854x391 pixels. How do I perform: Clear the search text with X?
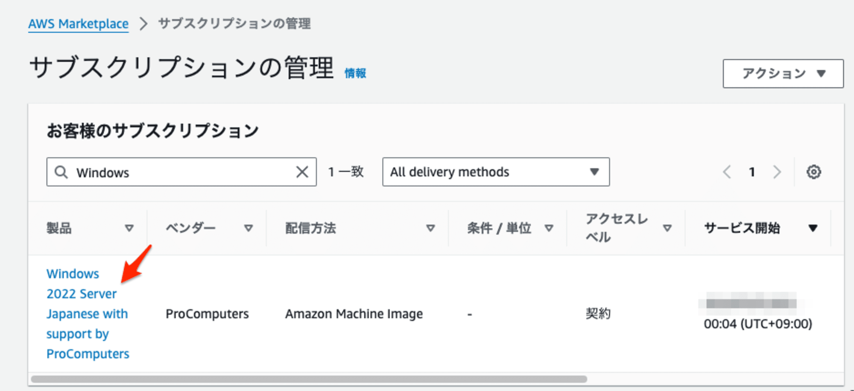(302, 172)
